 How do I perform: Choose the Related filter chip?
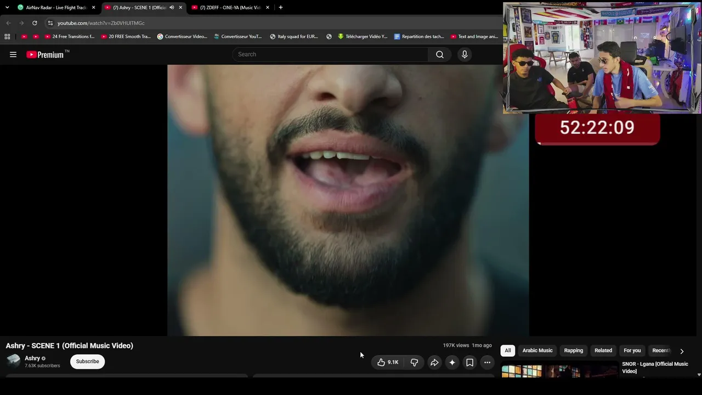pos(603,351)
